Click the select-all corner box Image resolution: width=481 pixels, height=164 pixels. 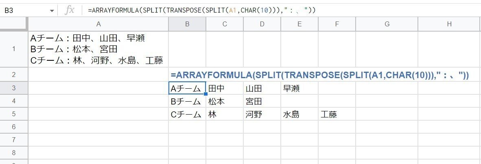click(x=13, y=24)
